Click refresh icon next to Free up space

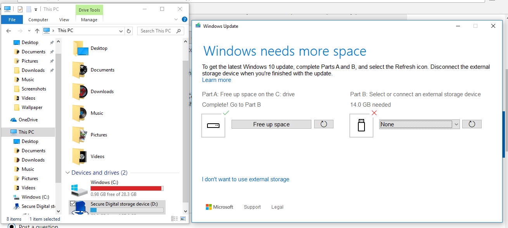(324, 124)
